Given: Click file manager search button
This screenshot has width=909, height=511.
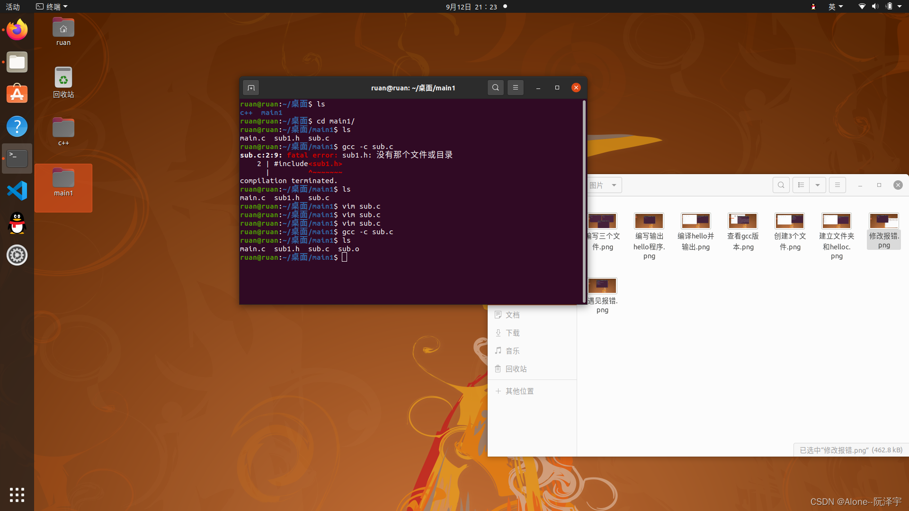Looking at the screenshot, I should [x=781, y=185].
